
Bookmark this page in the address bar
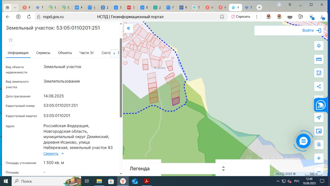tap(222, 17)
